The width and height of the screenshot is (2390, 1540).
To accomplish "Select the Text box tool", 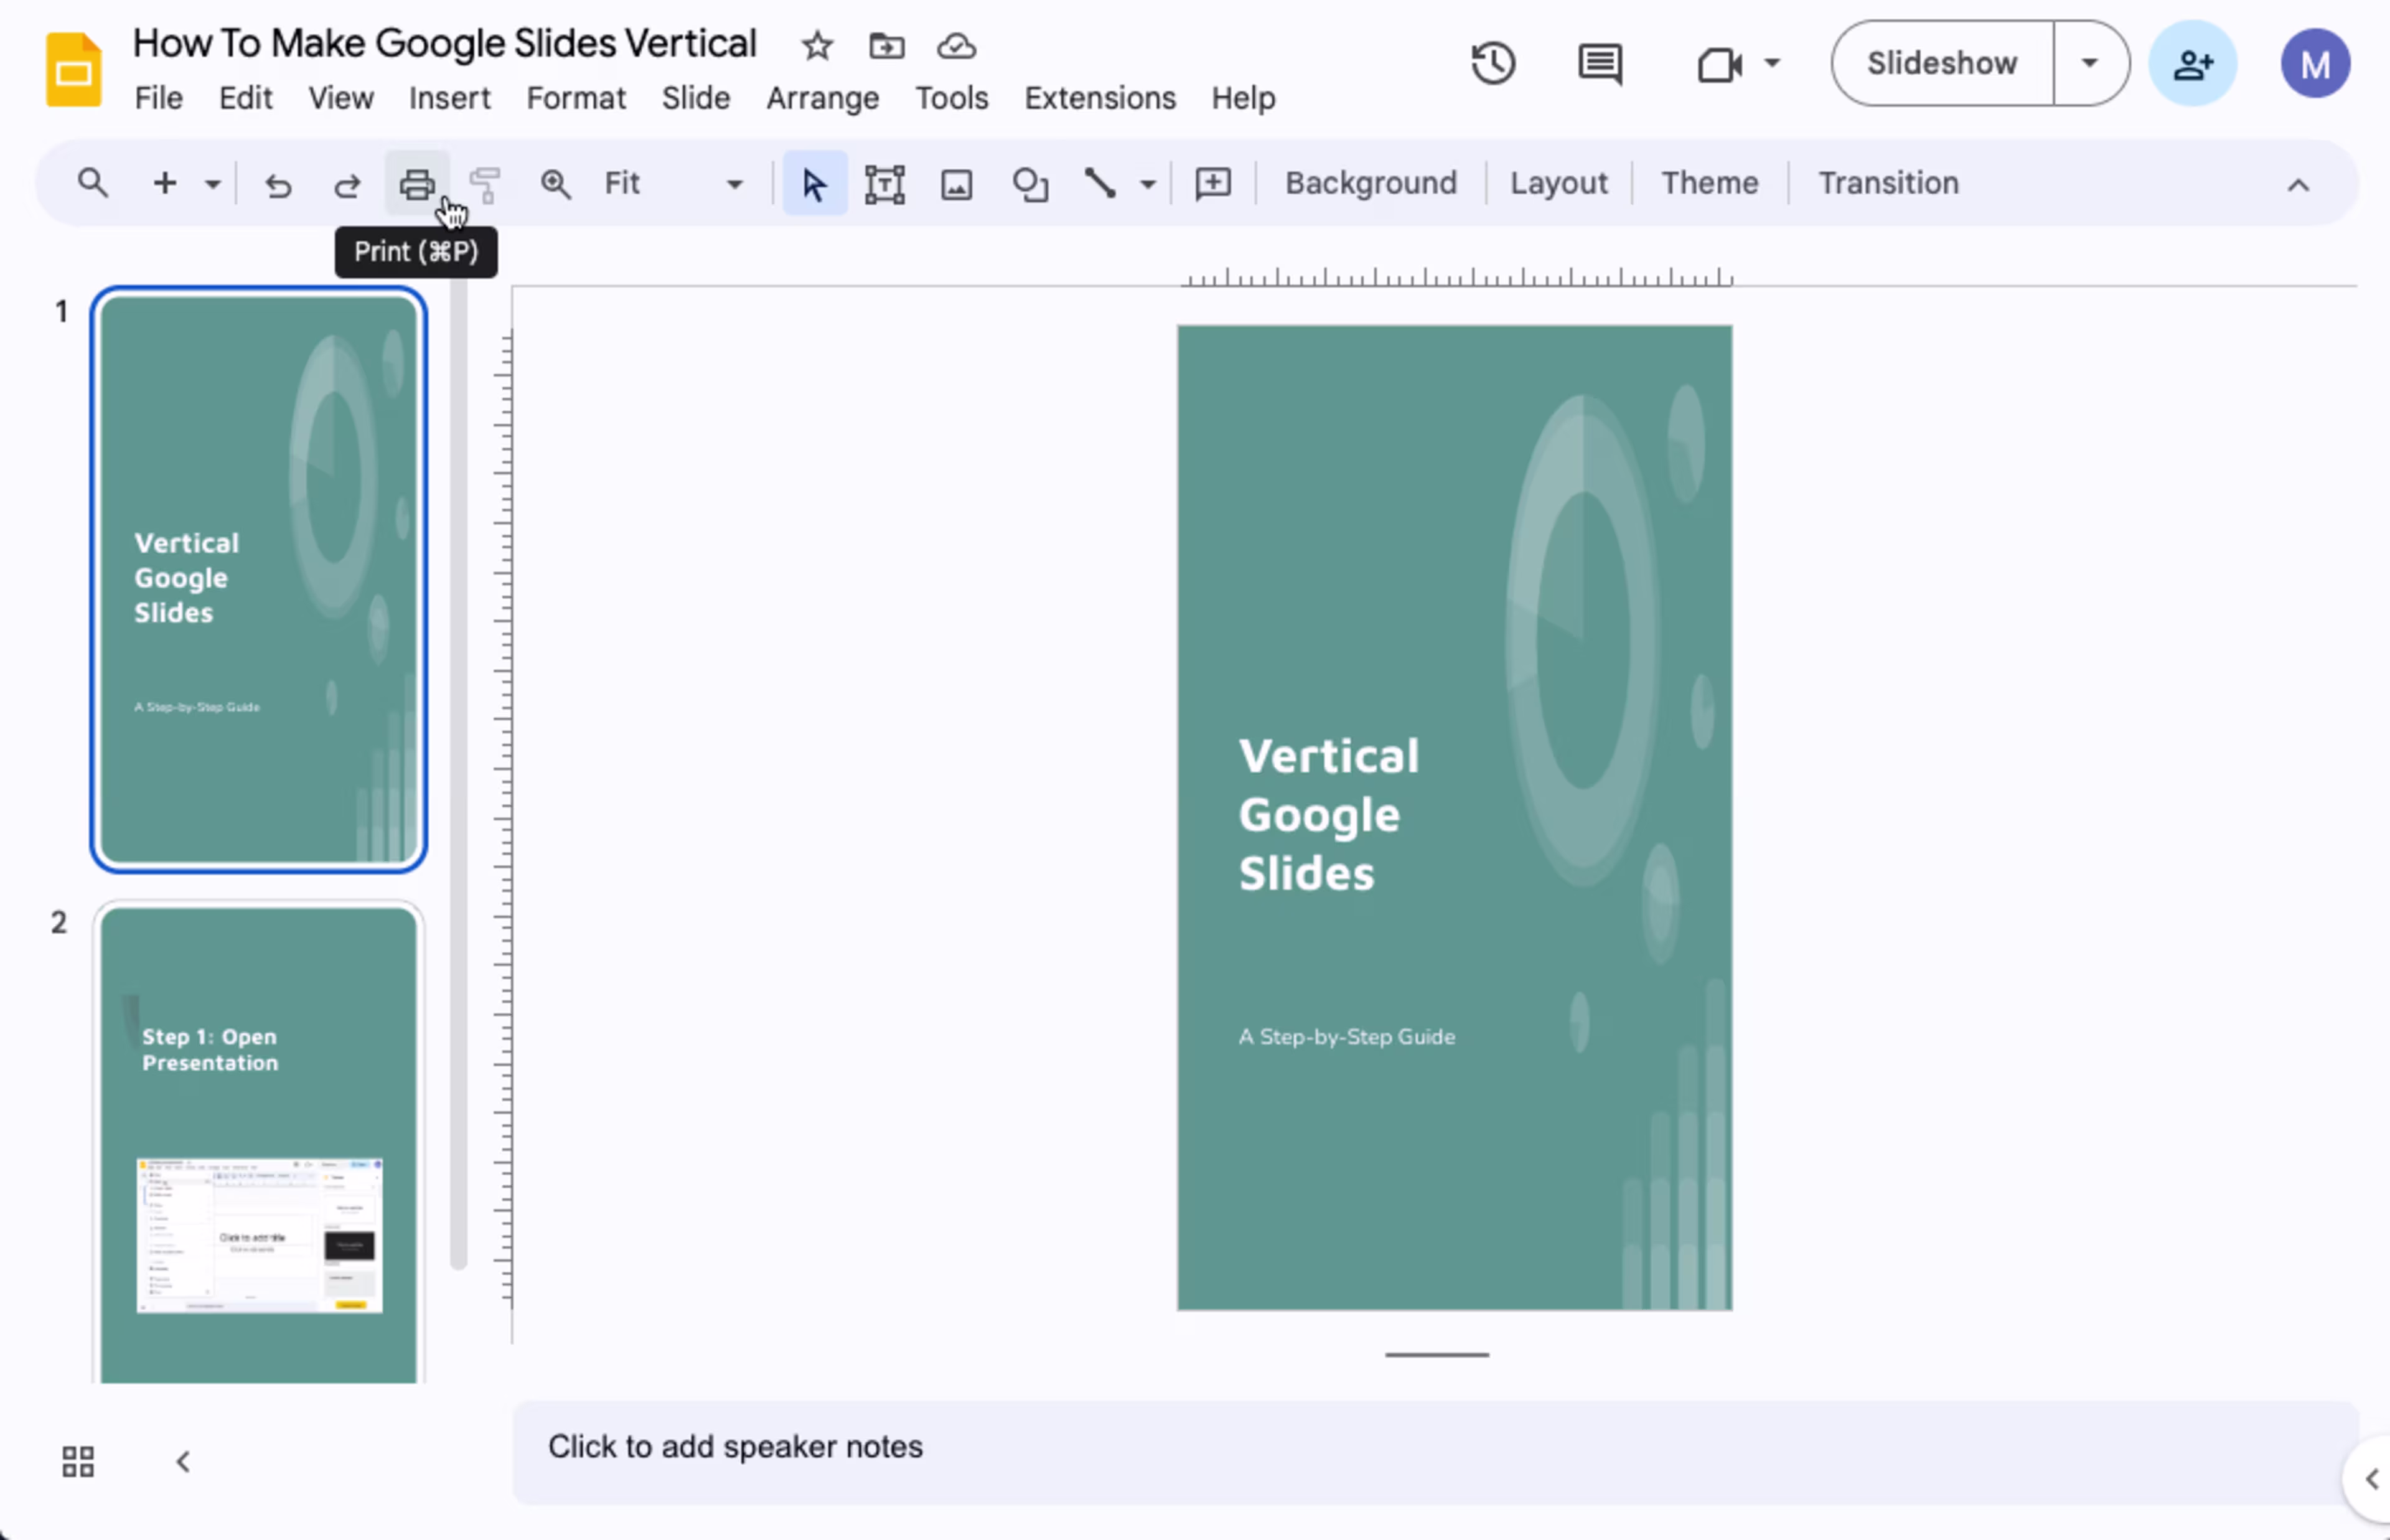I will point(884,184).
